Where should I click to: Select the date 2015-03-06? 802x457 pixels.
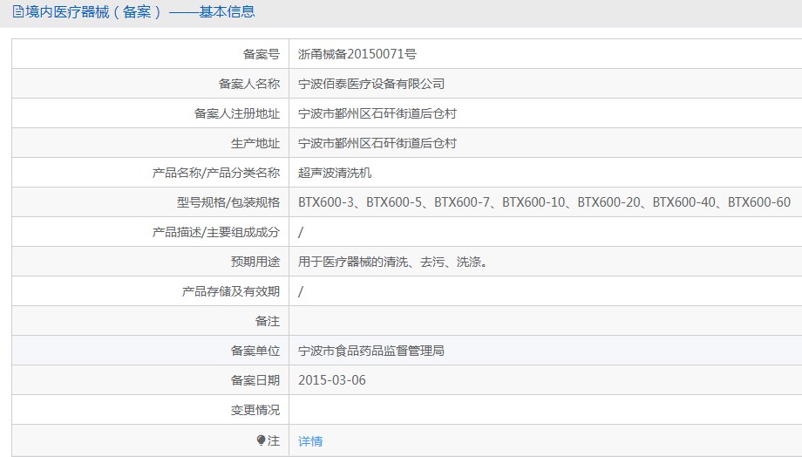(332, 380)
